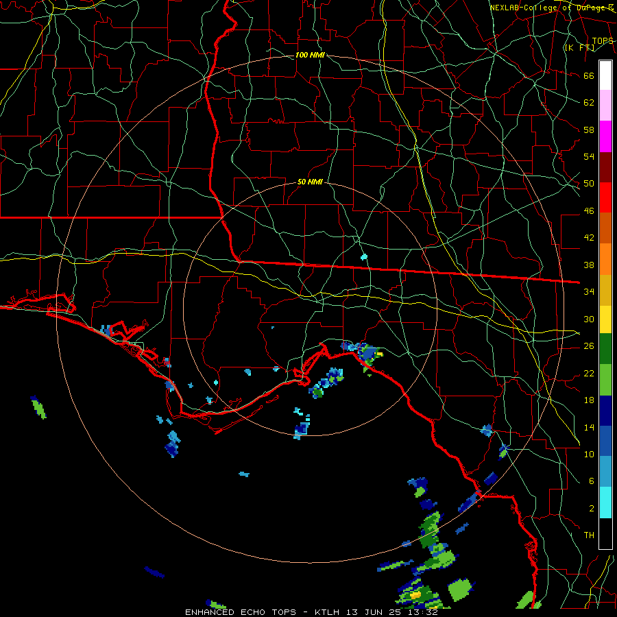Select the 38 legend value
The height and width of the screenshot is (617, 617).
click(x=589, y=265)
